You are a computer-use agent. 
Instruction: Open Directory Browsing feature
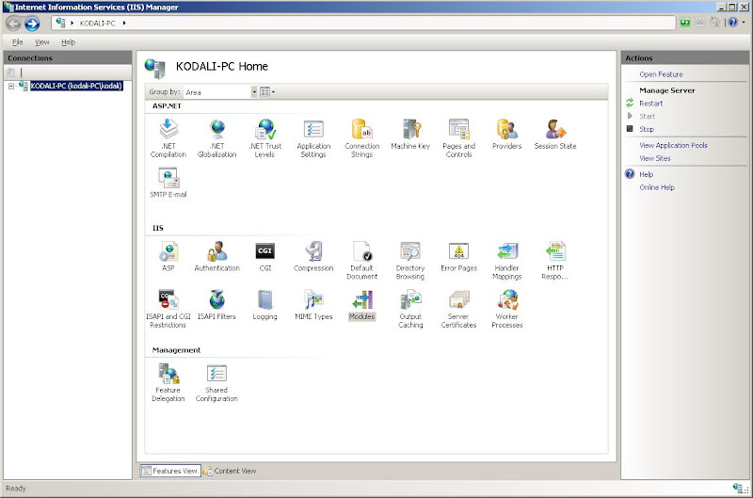click(x=410, y=260)
